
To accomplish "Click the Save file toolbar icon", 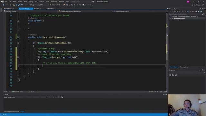I will coord(16,5).
